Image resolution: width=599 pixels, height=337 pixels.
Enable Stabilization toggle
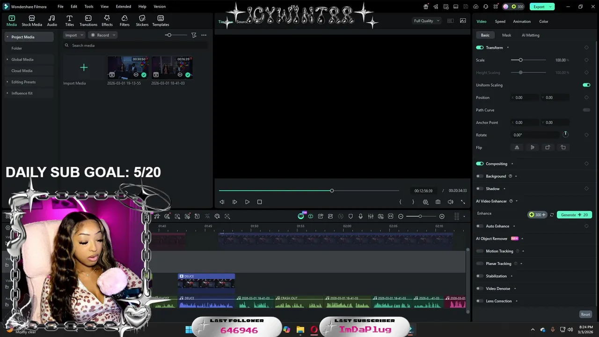point(480,276)
